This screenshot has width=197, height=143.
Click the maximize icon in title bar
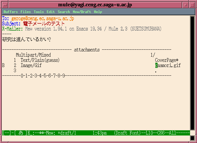tap(192, 5)
